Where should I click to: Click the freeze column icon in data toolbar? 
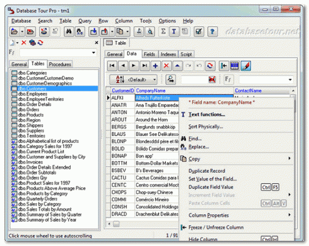tap(224, 65)
